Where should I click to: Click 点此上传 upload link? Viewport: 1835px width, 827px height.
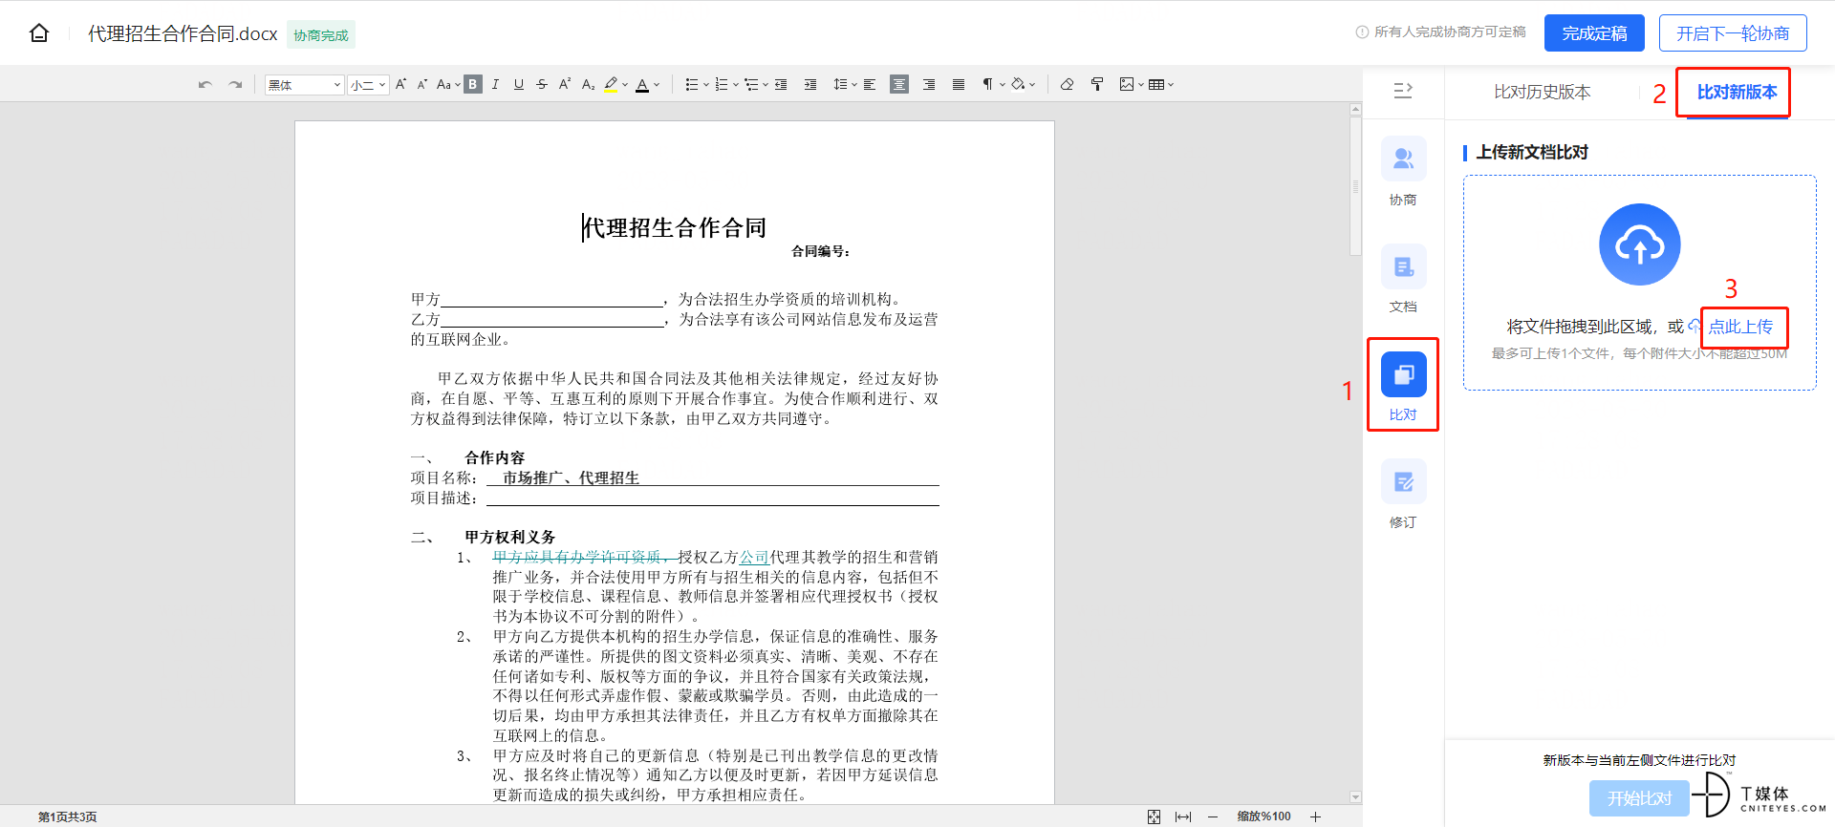1740,327
